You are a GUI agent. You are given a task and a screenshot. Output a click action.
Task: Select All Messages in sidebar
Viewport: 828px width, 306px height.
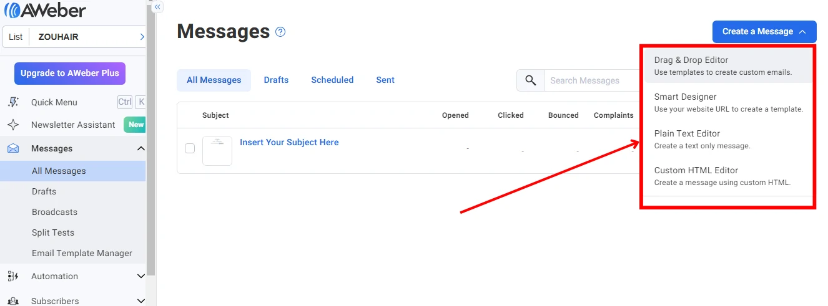tap(72, 171)
